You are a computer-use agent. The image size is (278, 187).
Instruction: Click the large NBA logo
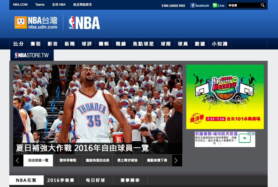pyautogui.click(x=84, y=23)
